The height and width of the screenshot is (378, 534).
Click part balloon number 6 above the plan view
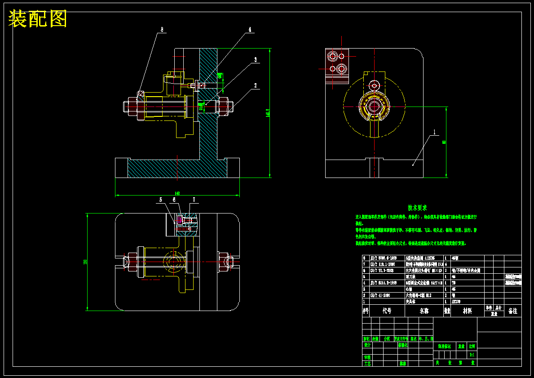tap(174, 200)
